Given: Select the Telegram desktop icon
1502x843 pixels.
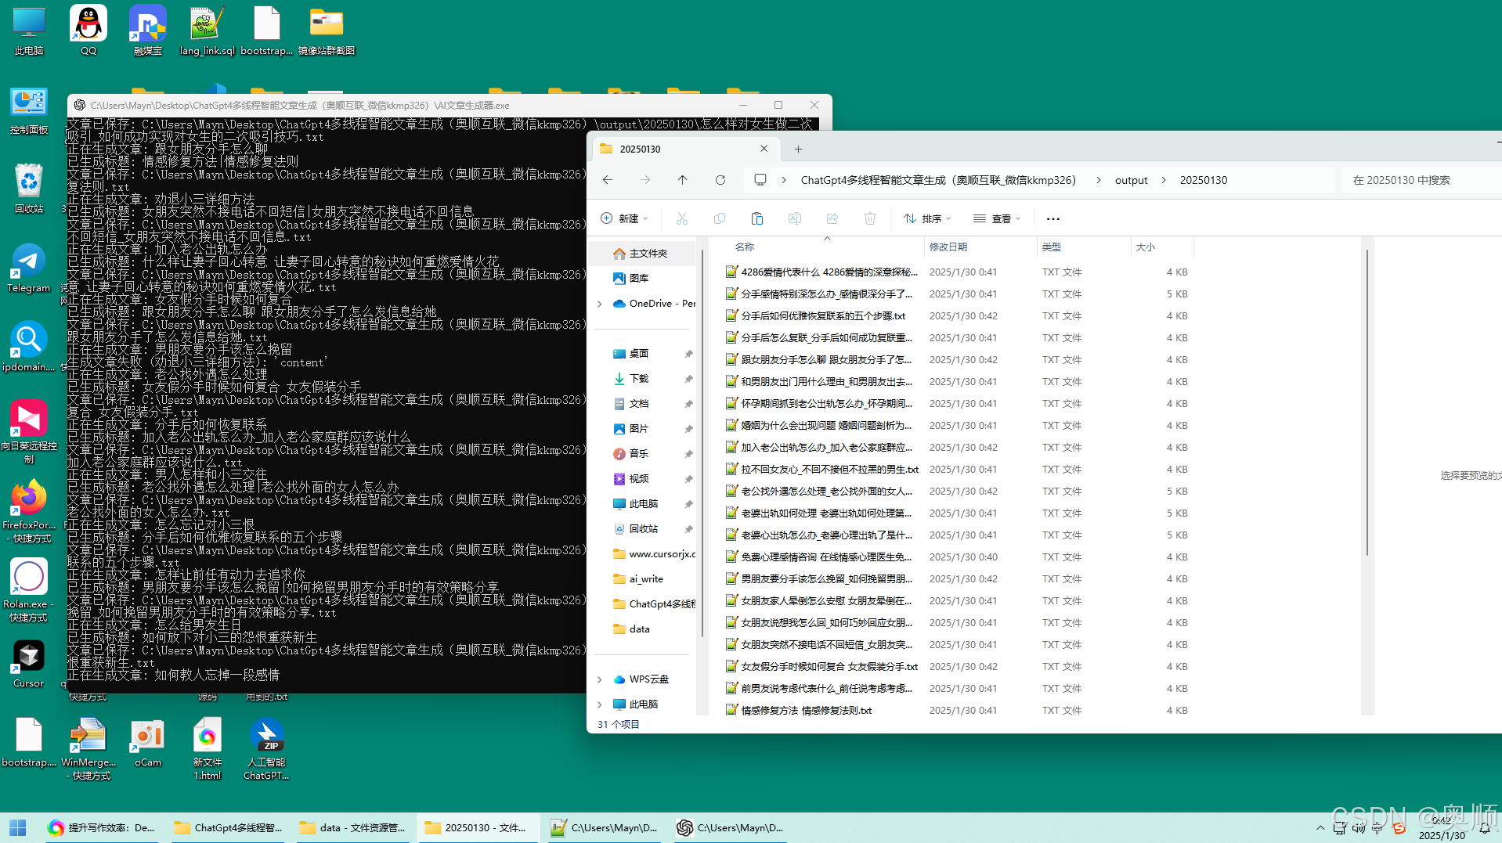Looking at the screenshot, I should click(29, 268).
